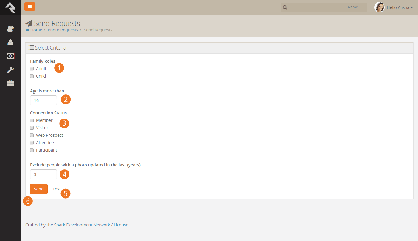Viewport: 418px width, 241px height.
Task: Click the Rock logo in sidebar
Action: [10, 7]
